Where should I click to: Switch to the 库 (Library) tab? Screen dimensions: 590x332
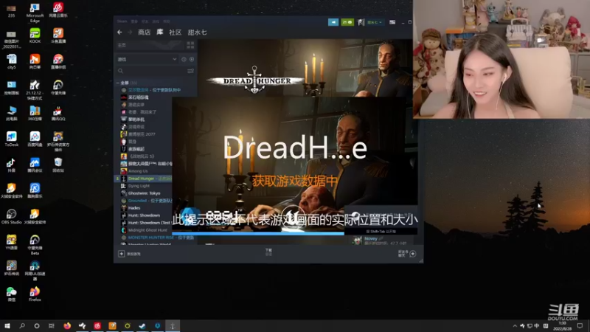pyautogui.click(x=160, y=32)
